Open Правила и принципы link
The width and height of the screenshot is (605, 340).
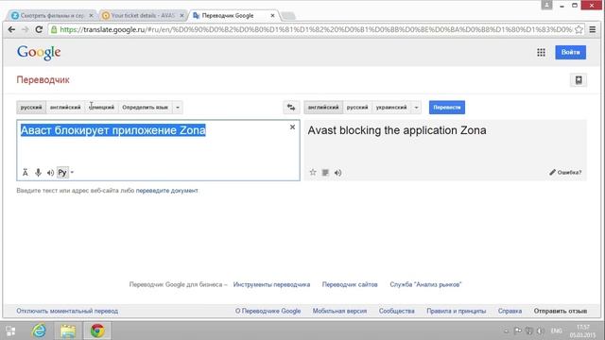[x=456, y=311]
